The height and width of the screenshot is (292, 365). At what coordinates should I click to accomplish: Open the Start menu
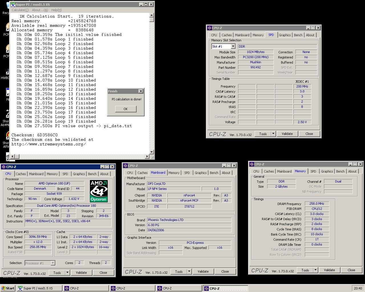(8, 288)
